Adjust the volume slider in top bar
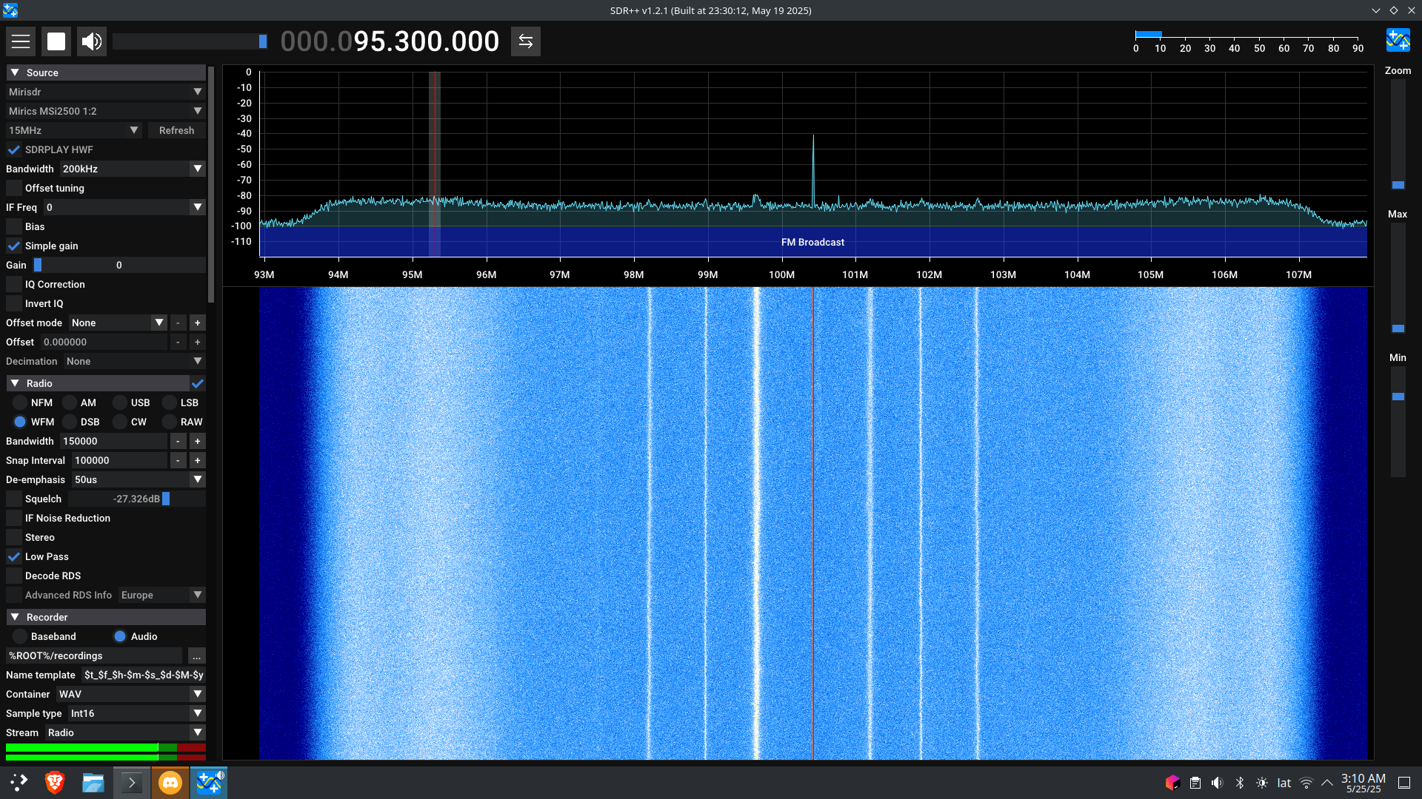1422x799 pixels. click(190, 41)
